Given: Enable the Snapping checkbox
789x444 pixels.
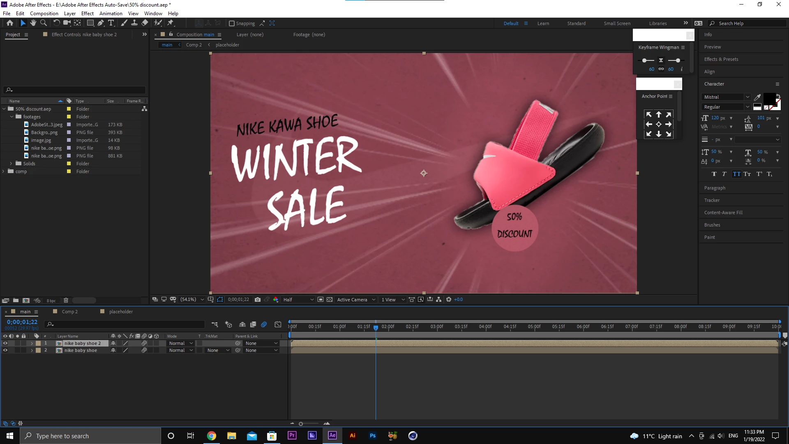Looking at the screenshot, I should point(232,23).
